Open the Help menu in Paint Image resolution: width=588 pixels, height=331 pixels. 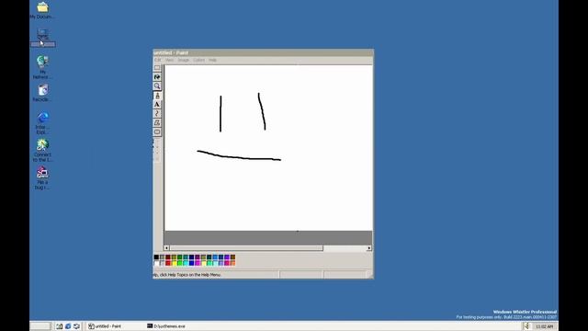click(212, 60)
